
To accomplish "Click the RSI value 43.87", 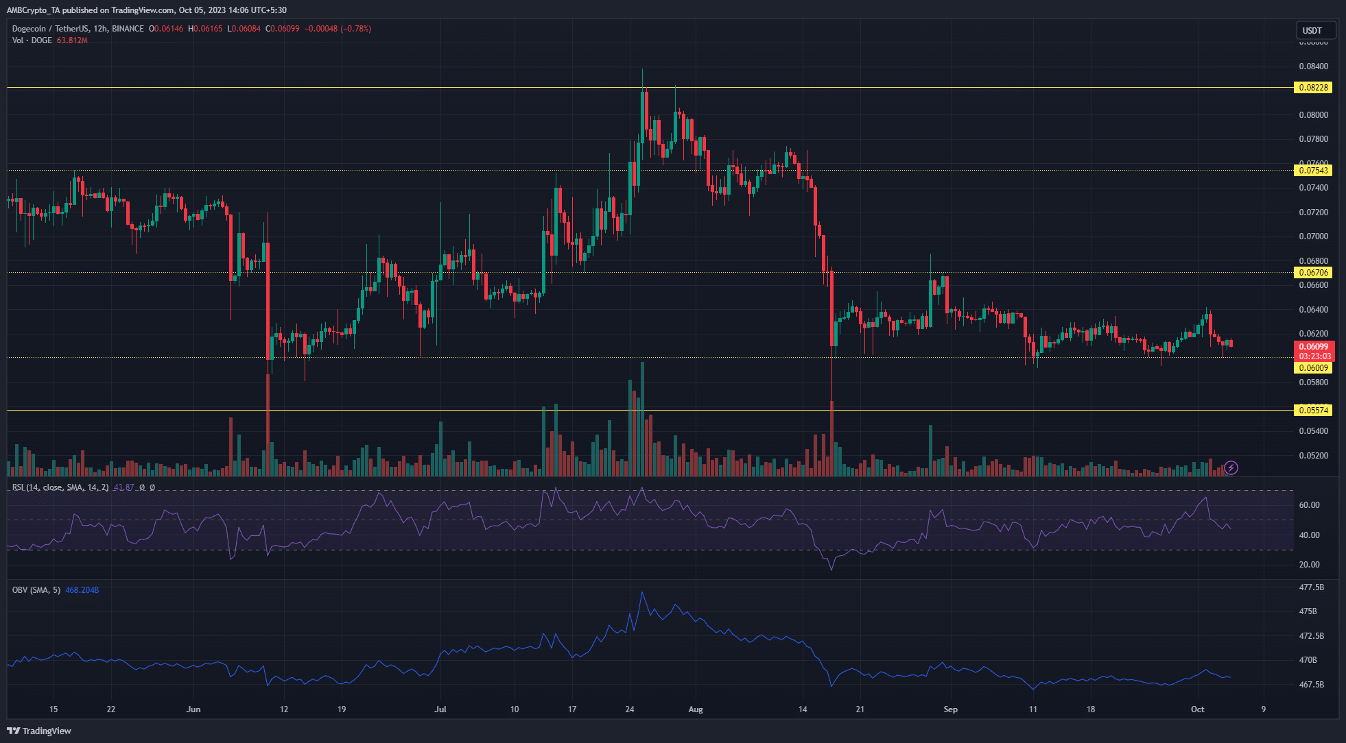I will pyautogui.click(x=123, y=487).
